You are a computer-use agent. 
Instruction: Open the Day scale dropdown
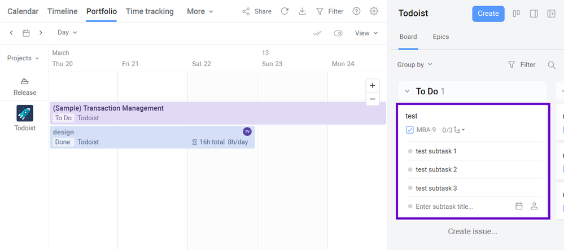click(x=67, y=32)
